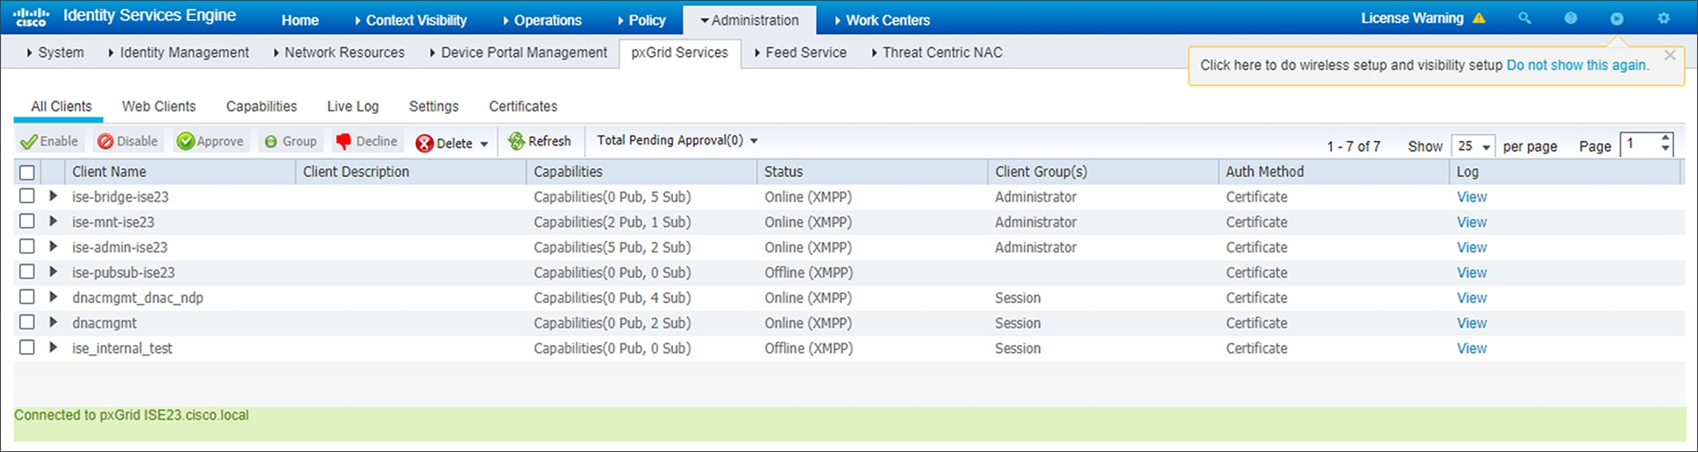Refresh the pxGrid clients list
This screenshot has height=452, width=1698.
tap(540, 141)
